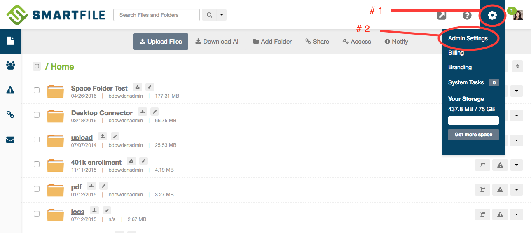
Task: Open the envelope mail icon in sidebar
Action: 10,140
